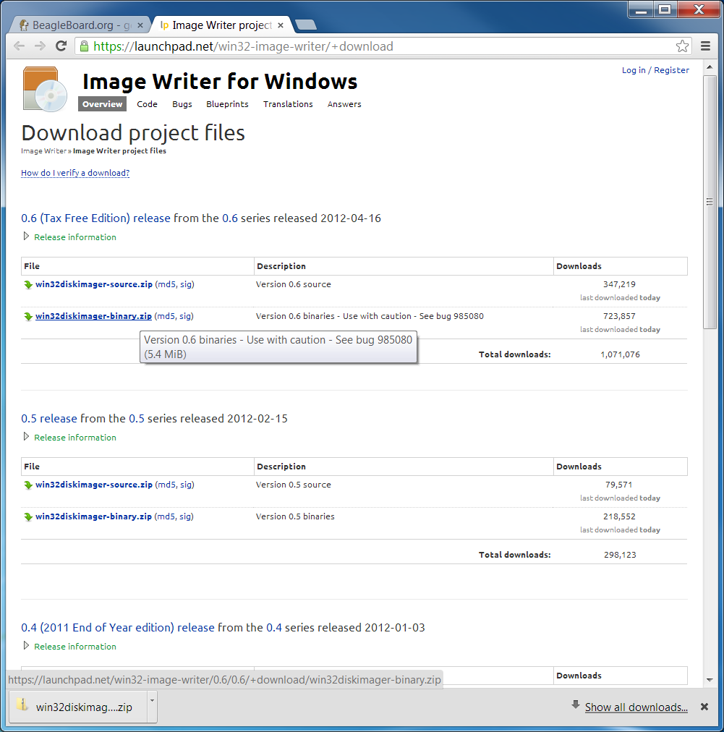Click the green download arrow for 0.6 source zip

coord(28,284)
